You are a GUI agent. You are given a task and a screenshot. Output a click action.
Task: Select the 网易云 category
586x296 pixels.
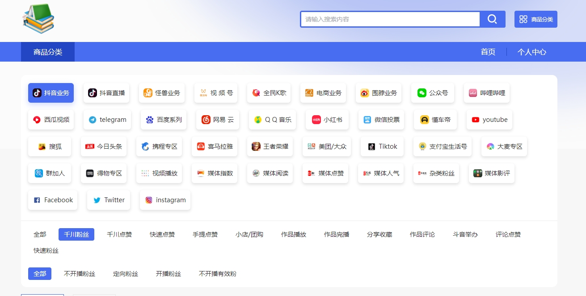(218, 120)
